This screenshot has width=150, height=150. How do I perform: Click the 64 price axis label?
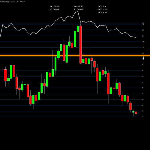point(142,105)
